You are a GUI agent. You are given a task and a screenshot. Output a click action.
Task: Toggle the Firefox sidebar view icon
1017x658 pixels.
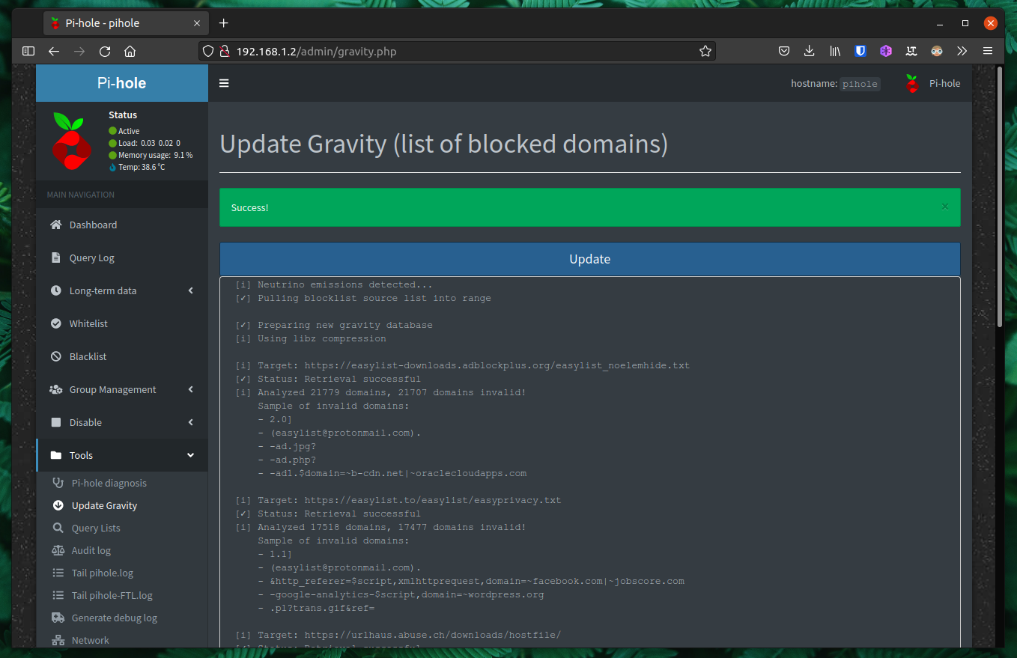[28, 51]
